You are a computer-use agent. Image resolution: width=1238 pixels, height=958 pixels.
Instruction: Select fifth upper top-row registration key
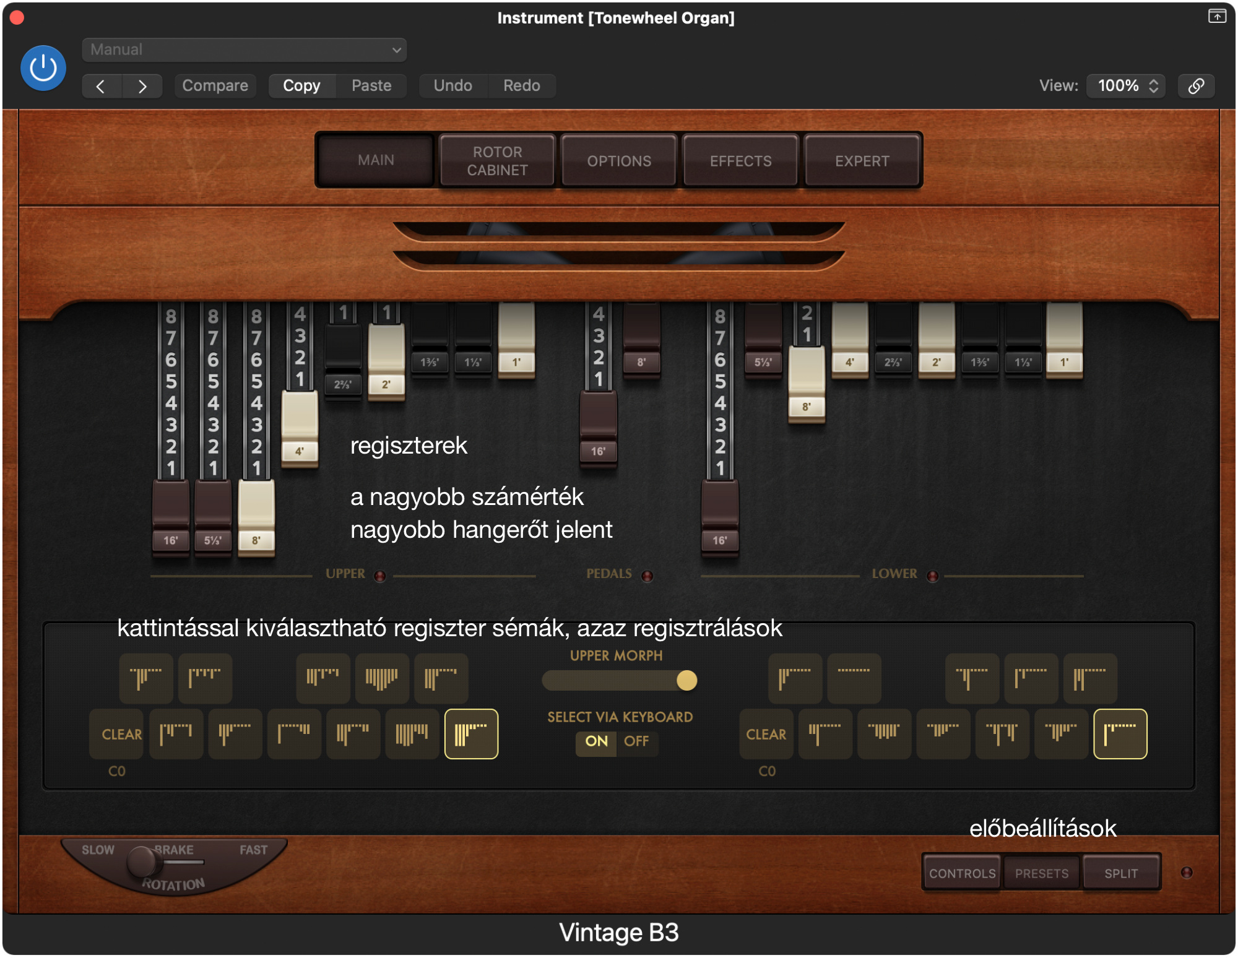point(441,678)
